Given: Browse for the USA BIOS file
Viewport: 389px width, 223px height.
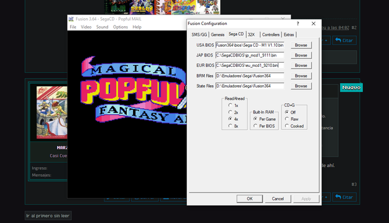Looking at the screenshot, I should tap(301, 45).
